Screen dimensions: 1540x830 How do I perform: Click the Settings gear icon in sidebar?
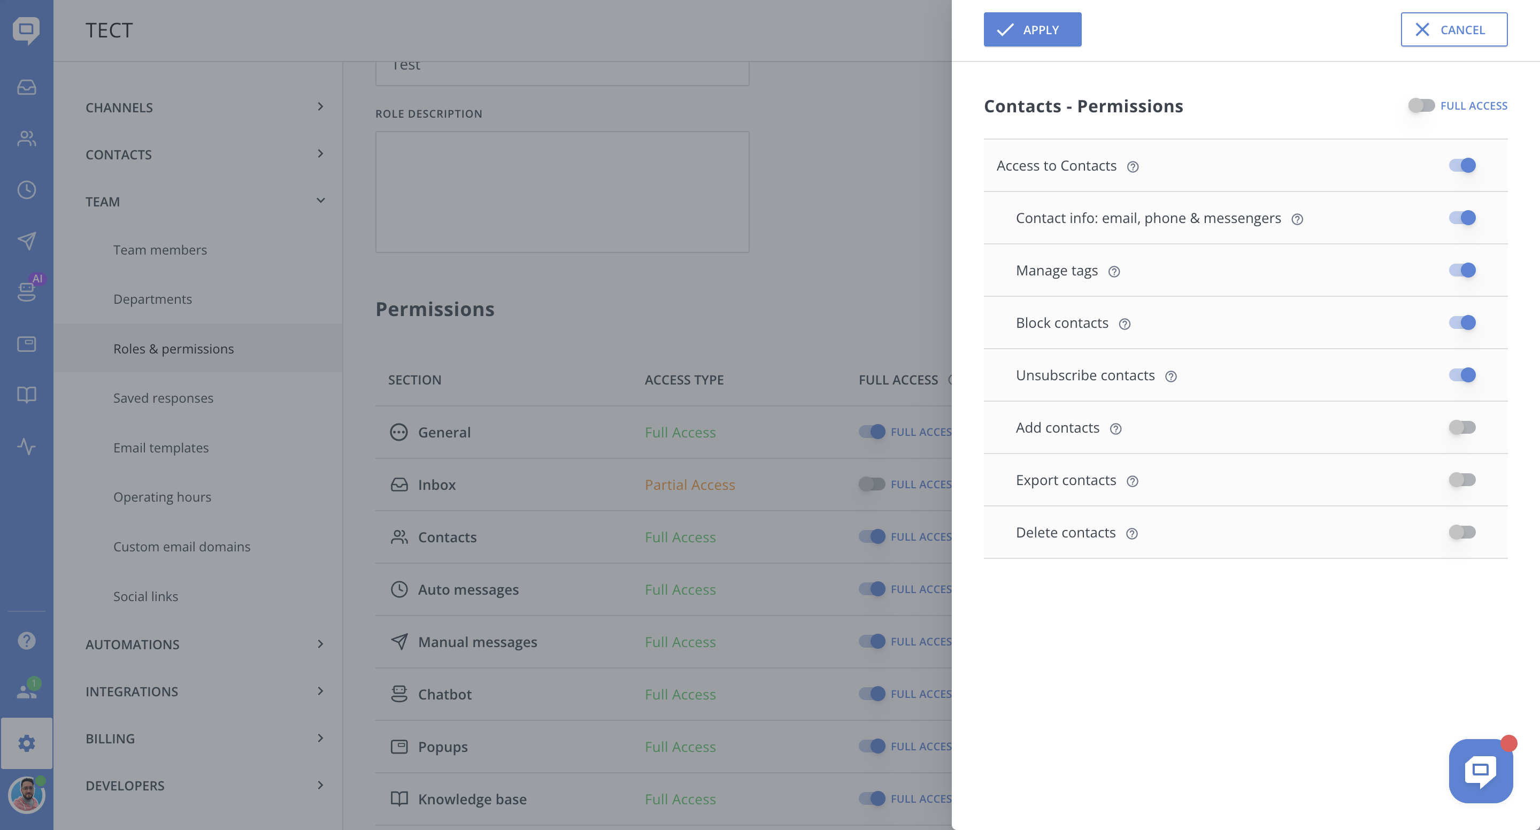[x=26, y=743]
